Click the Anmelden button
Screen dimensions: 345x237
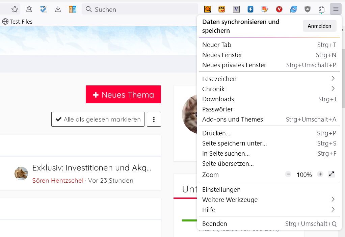coord(319,26)
